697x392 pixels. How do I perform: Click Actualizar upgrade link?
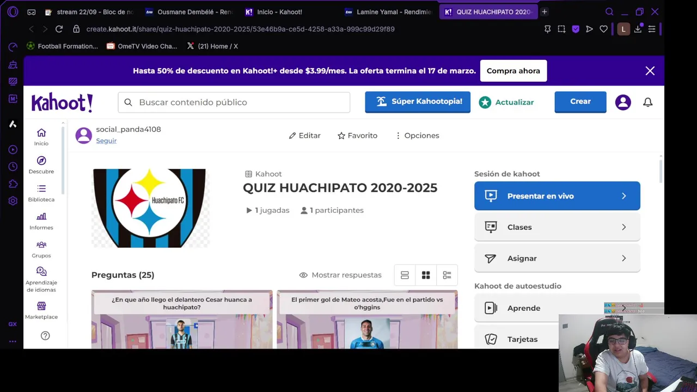pos(506,102)
